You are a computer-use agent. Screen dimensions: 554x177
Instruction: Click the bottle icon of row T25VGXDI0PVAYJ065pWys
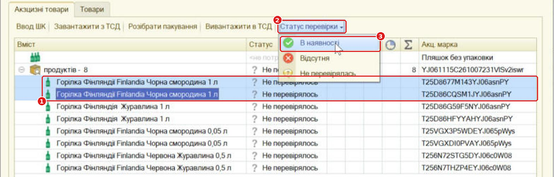48,143
